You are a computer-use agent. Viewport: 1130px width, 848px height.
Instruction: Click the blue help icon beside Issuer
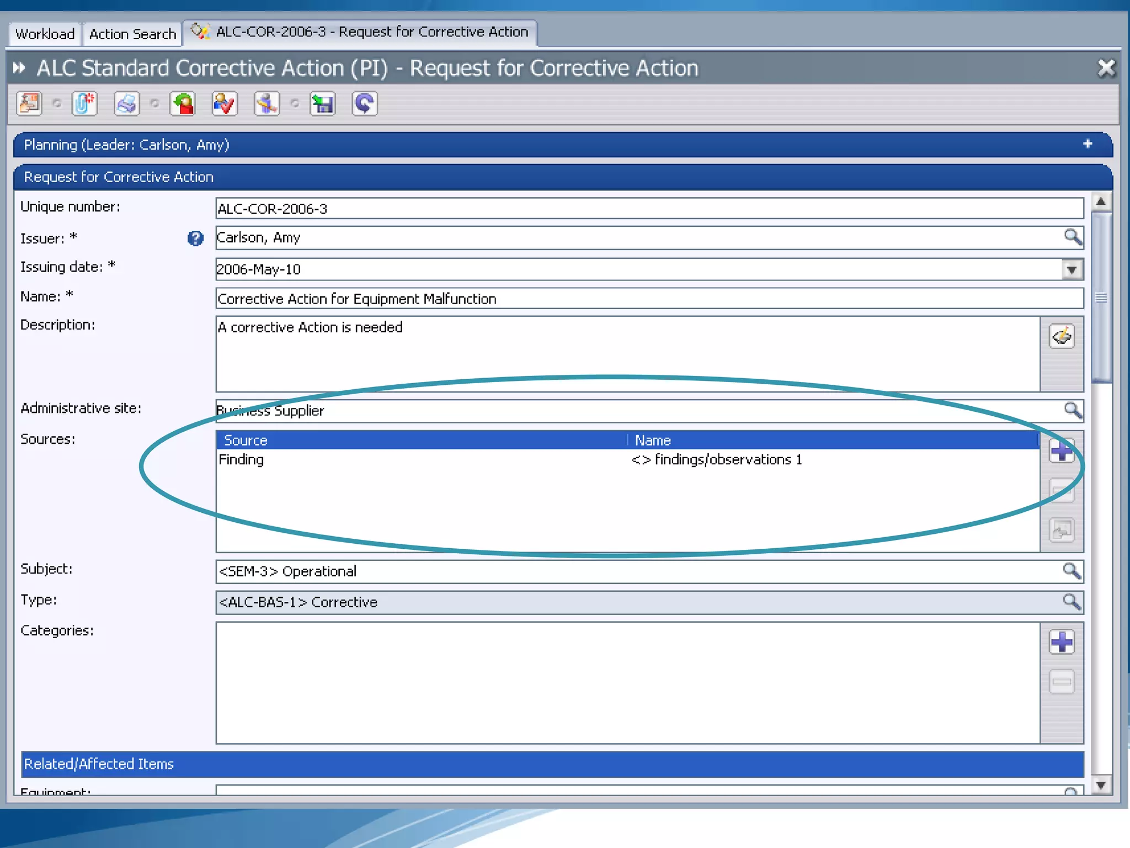click(195, 239)
